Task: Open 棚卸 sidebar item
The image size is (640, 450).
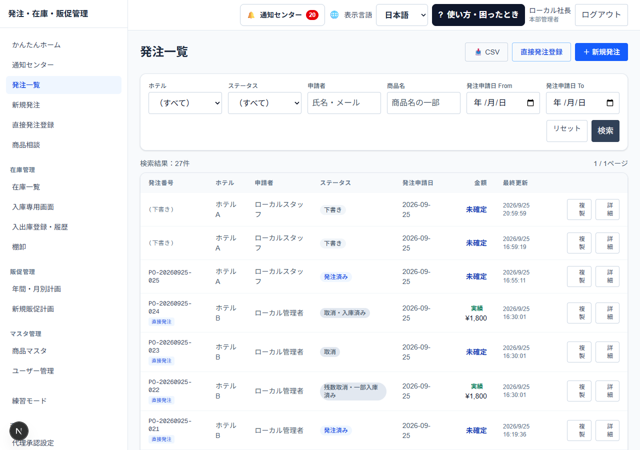Action: [x=63, y=247]
